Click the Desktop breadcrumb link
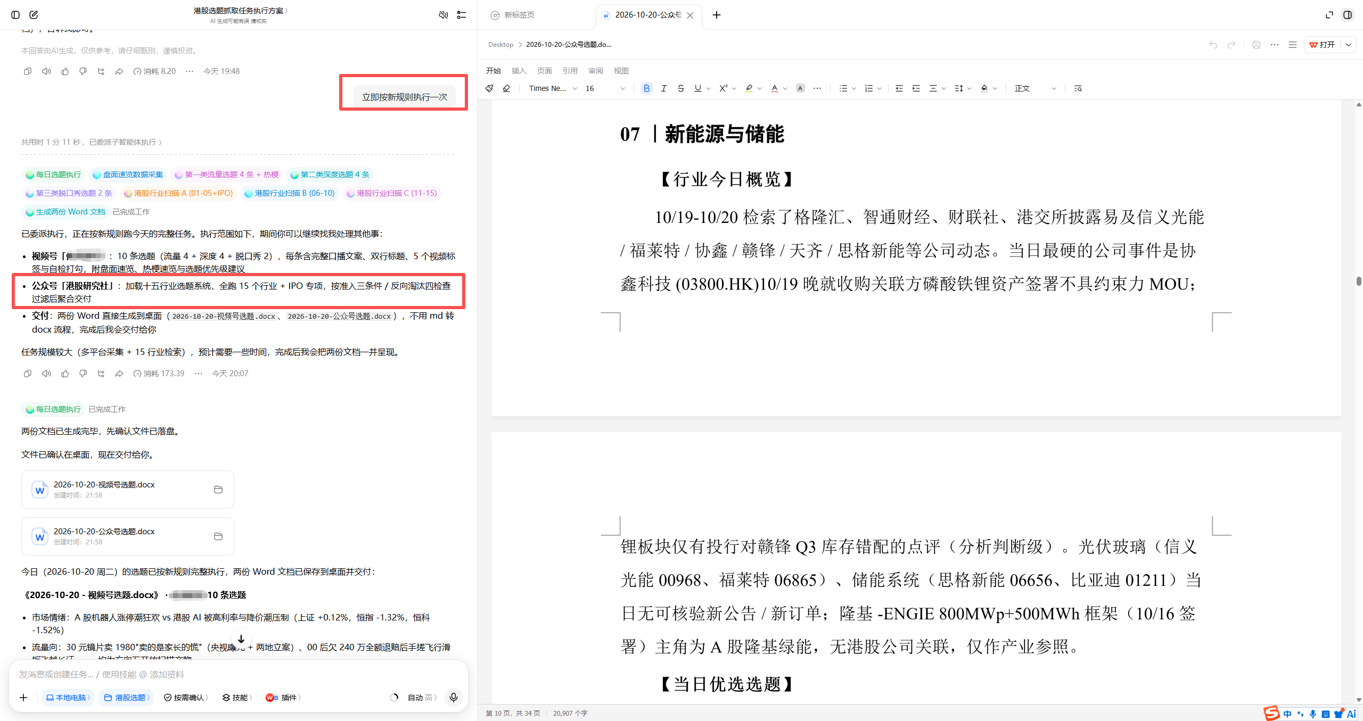Screen dimensions: 1363x721 [x=500, y=45]
